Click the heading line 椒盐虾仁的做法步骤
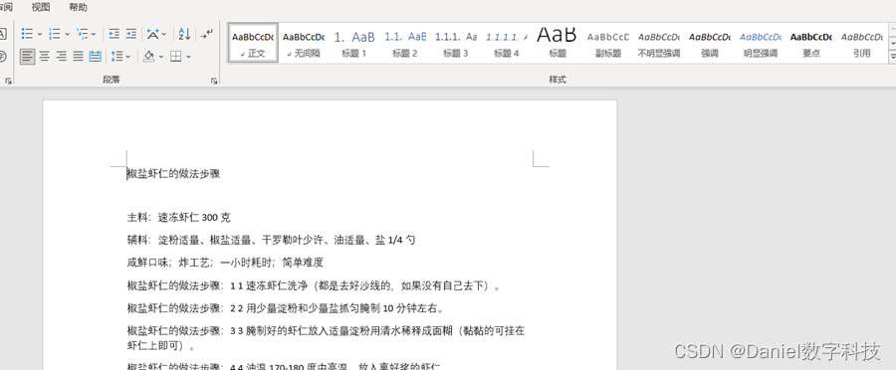Screen dimensions: 896x370 (173, 174)
